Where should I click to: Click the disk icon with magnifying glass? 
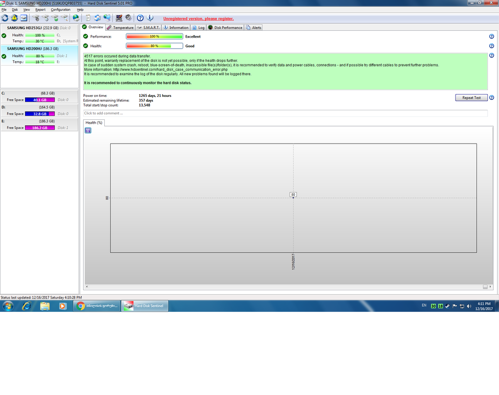coord(65,18)
